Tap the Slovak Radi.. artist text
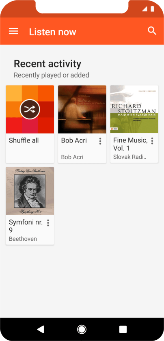Image resolution: width=164 pixels, height=341 pixels. pos(130,157)
